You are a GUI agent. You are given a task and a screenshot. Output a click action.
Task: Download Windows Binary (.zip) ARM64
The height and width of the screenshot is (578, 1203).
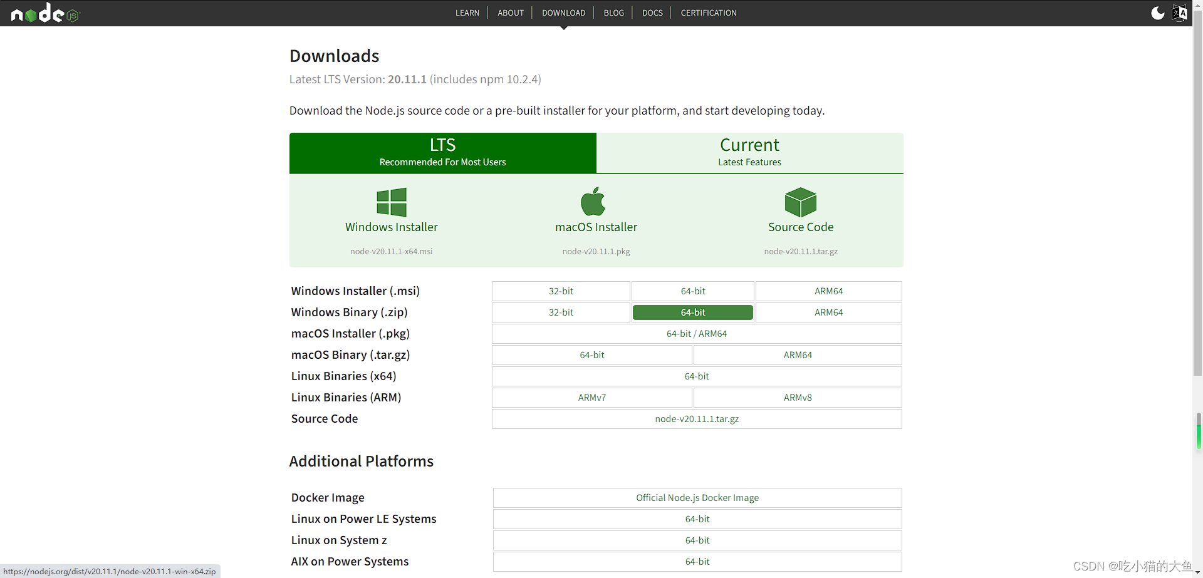829,312
